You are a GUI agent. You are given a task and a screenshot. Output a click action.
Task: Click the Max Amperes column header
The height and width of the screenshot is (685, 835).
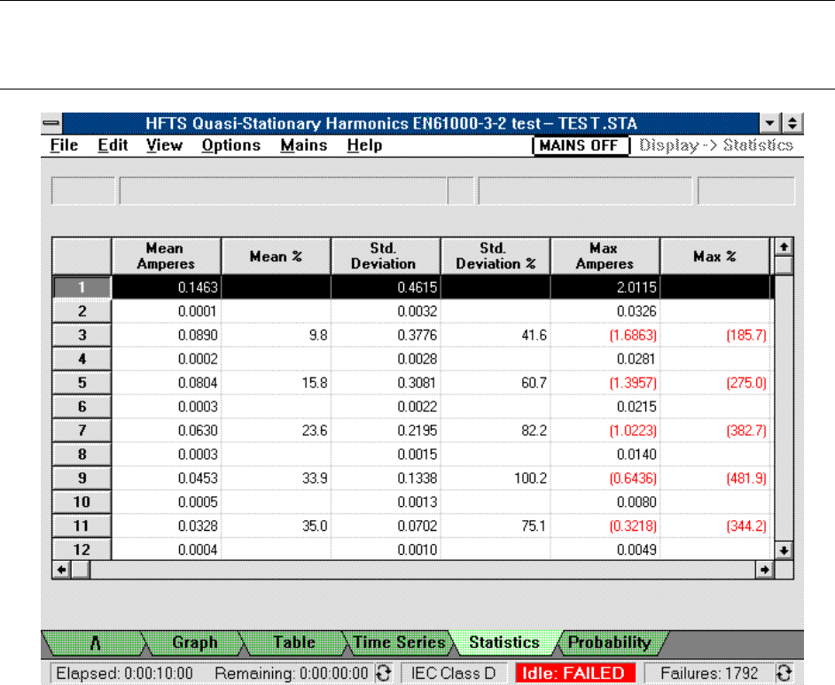click(605, 256)
